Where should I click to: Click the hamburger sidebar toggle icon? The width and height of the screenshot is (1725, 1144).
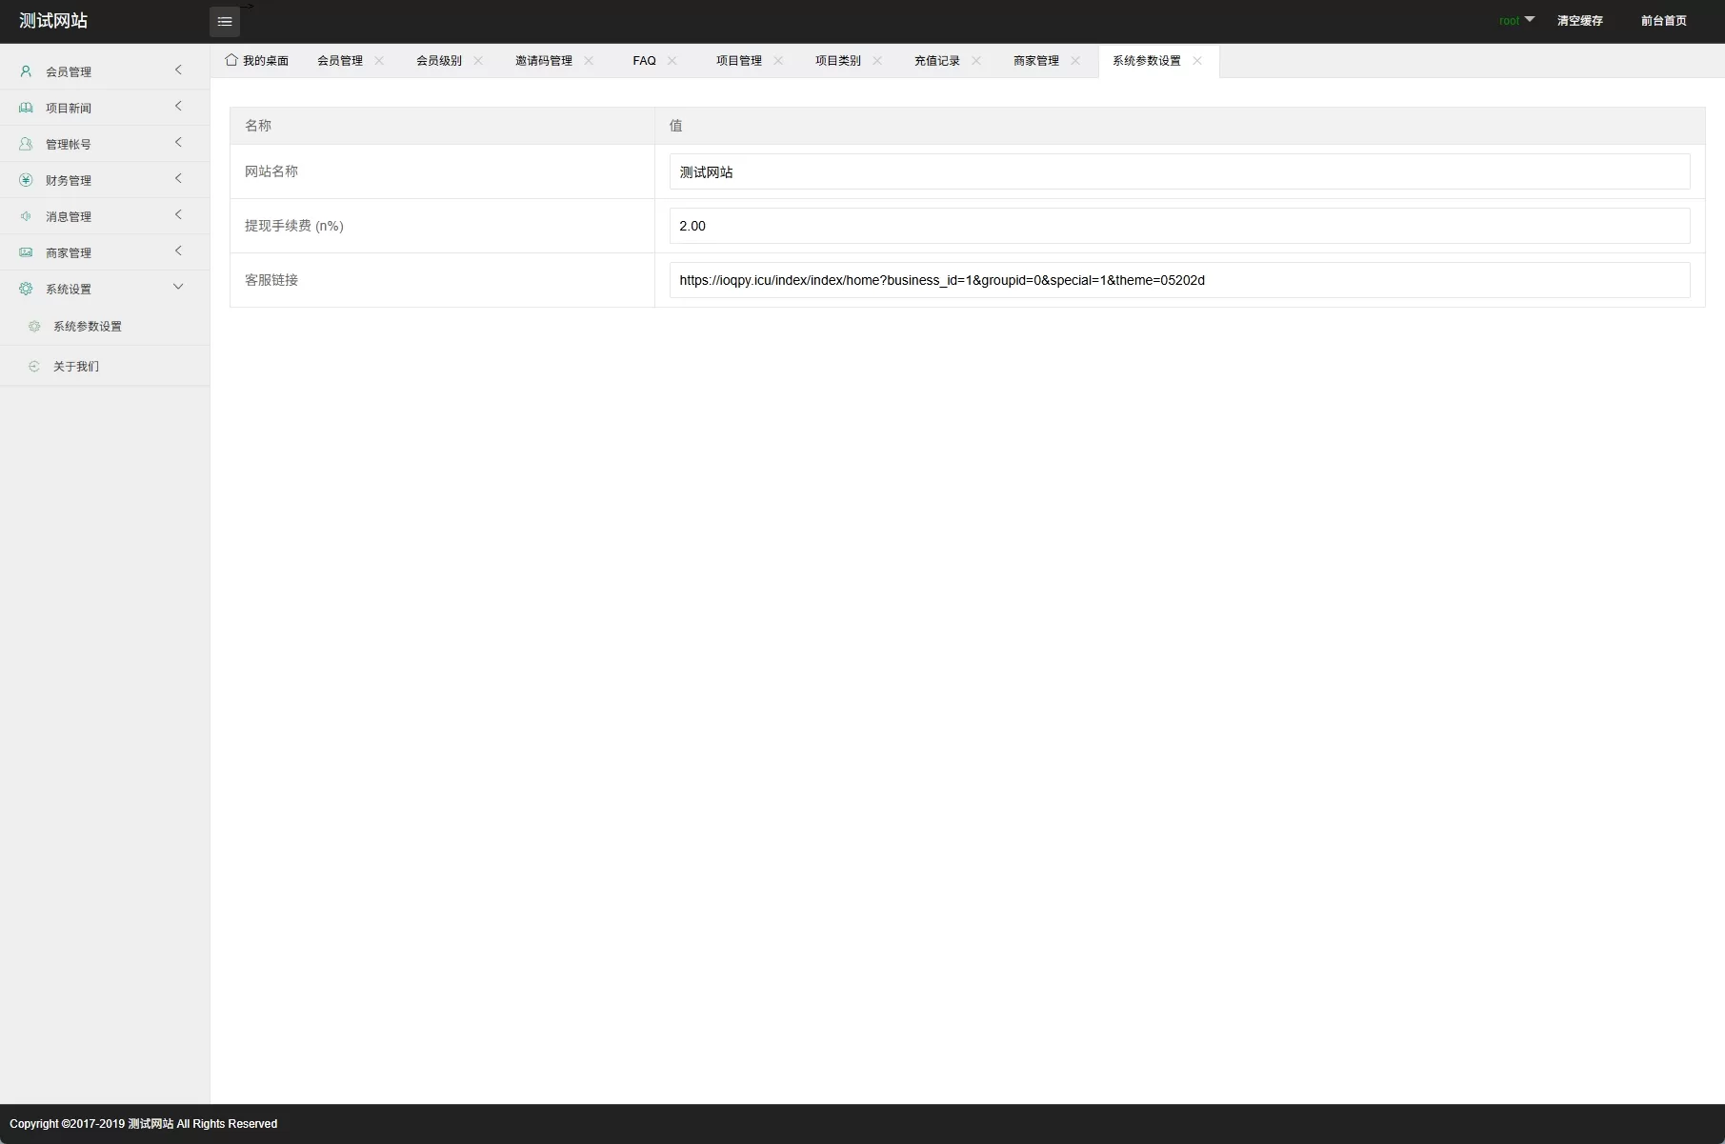pos(225,22)
